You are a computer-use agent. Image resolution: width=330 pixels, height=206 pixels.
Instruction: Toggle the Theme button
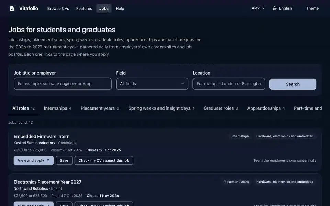[312, 8]
